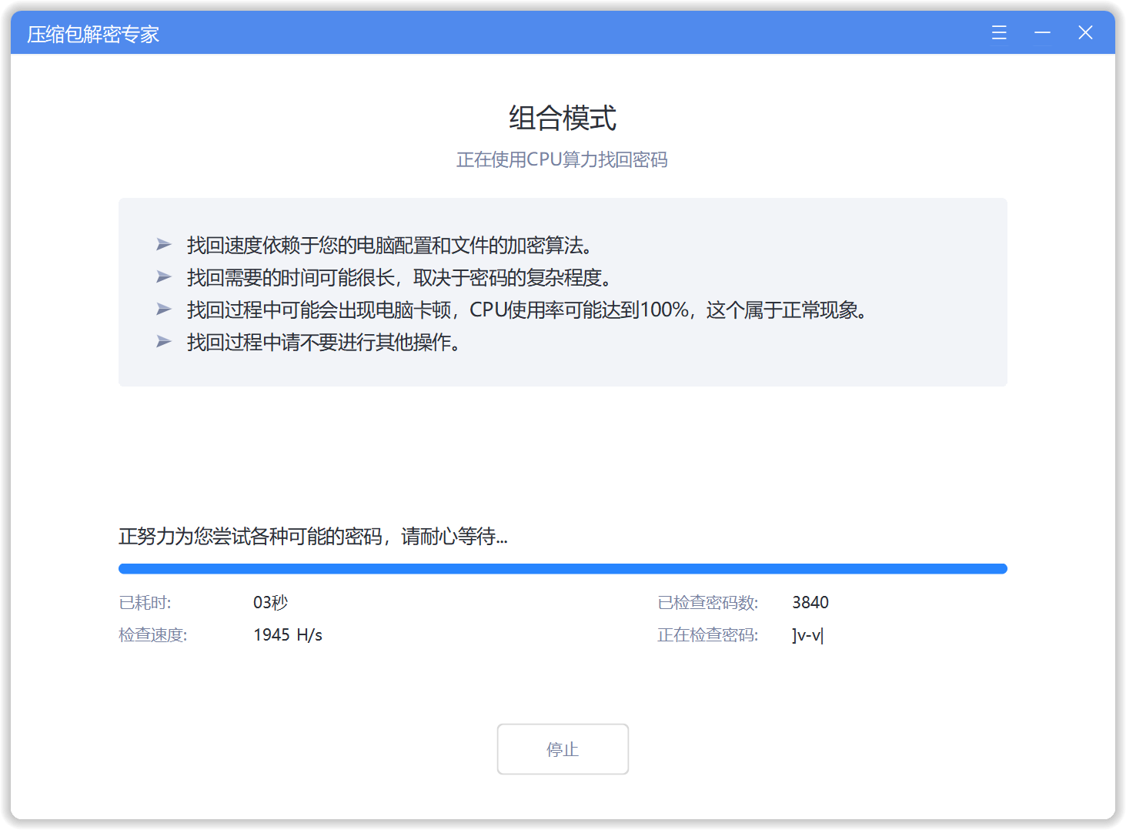Click the tip about 加密算法 recovery speed
Image resolution: width=1126 pixels, height=830 pixels.
(x=389, y=246)
